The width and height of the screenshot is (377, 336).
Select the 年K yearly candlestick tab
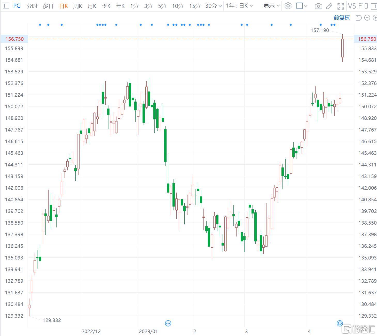point(120,6)
